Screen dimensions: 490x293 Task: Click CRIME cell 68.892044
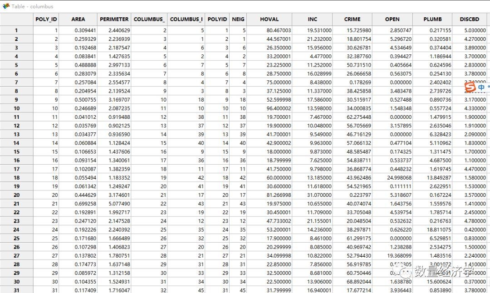352,282
